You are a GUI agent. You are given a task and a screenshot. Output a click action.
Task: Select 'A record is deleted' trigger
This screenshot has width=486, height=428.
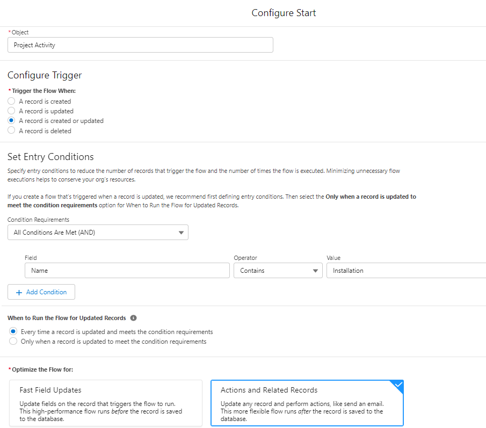tap(12, 130)
